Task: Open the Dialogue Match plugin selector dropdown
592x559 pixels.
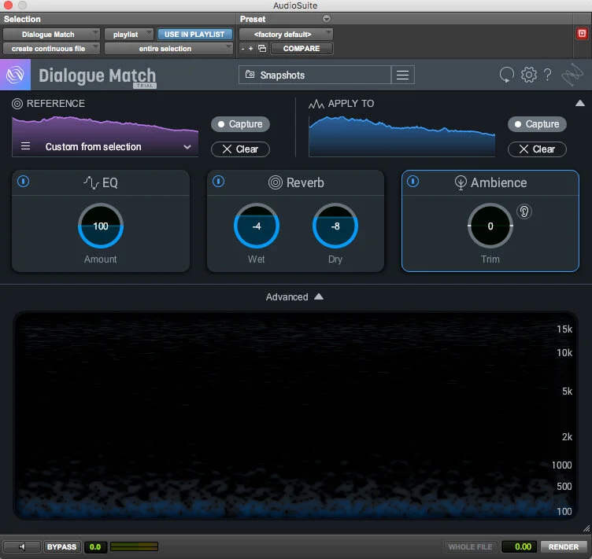Action: click(x=51, y=35)
